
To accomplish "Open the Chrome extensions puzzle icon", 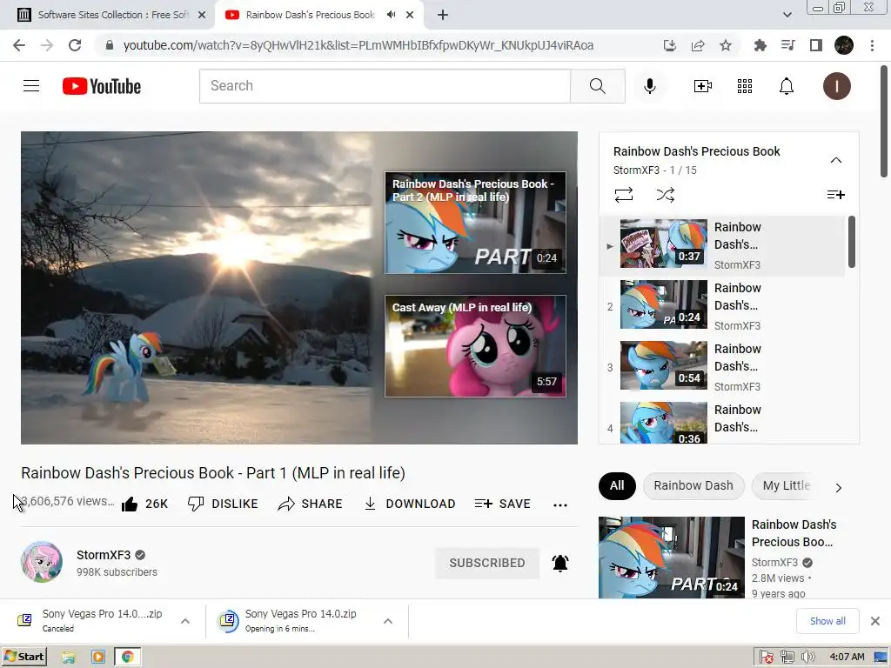I will [760, 45].
